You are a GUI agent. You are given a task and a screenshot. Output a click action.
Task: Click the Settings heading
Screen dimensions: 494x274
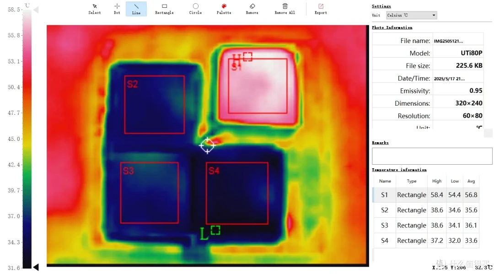(381, 6)
